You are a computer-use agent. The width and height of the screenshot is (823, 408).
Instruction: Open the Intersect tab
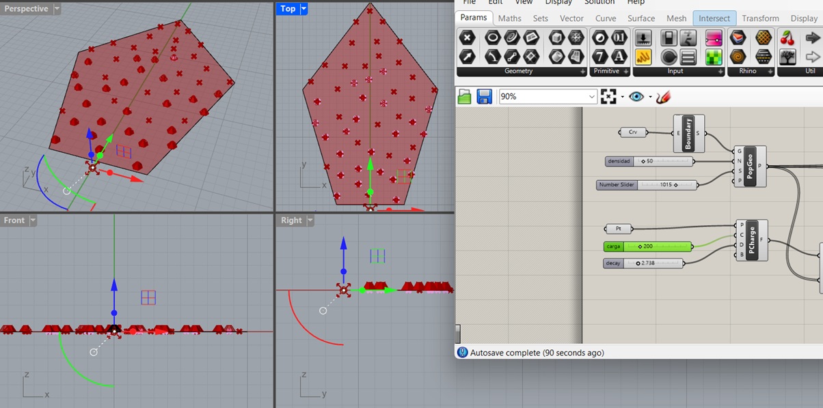(714, 18)
